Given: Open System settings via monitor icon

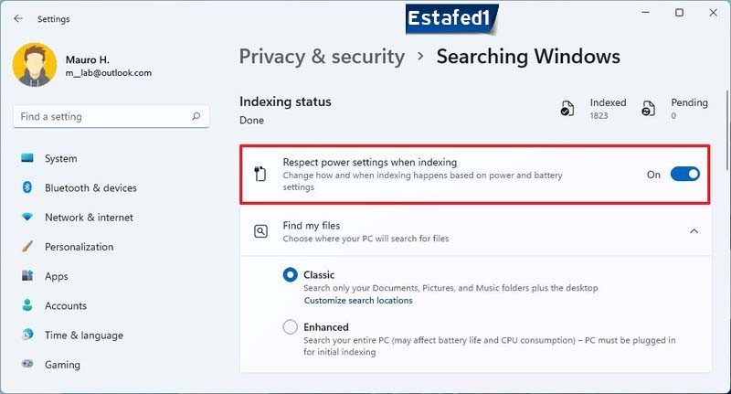Looking at the screenshot, I should 27,158.
